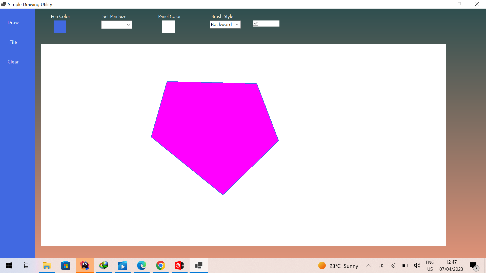Screen dimensions: 486x273
Task: Launch Google Chrome from the taskbar
Action: 160,265
